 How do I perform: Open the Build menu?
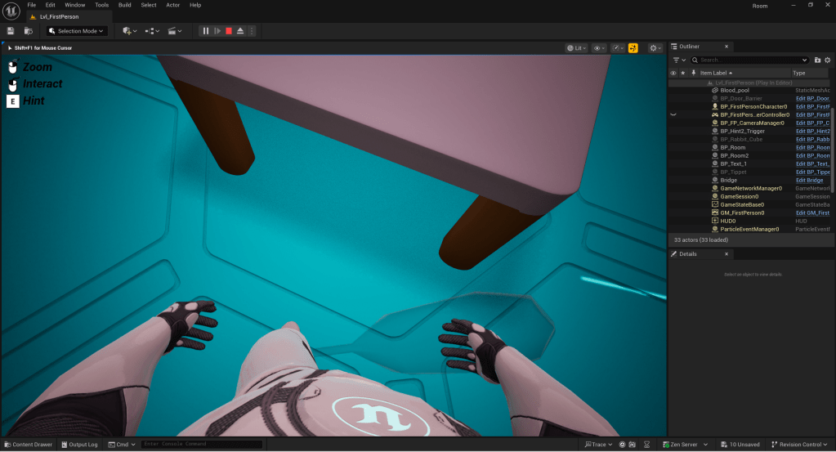[x=124, y=5]
